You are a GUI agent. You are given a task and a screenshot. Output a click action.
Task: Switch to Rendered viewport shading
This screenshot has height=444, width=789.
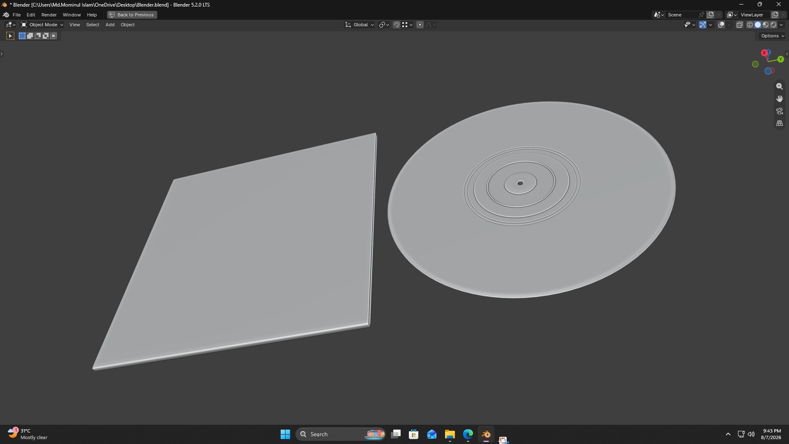tap(773, 25)
